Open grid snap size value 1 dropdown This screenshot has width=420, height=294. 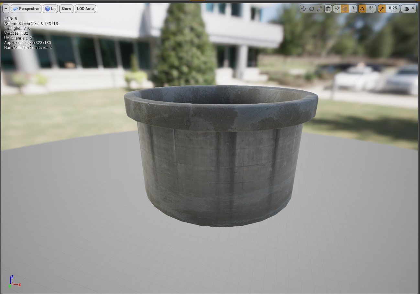pyautogui.click(x=353, y=9)
